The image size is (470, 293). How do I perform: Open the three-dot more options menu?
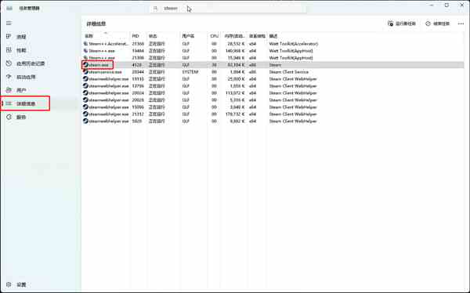click(x=461, y=24)
